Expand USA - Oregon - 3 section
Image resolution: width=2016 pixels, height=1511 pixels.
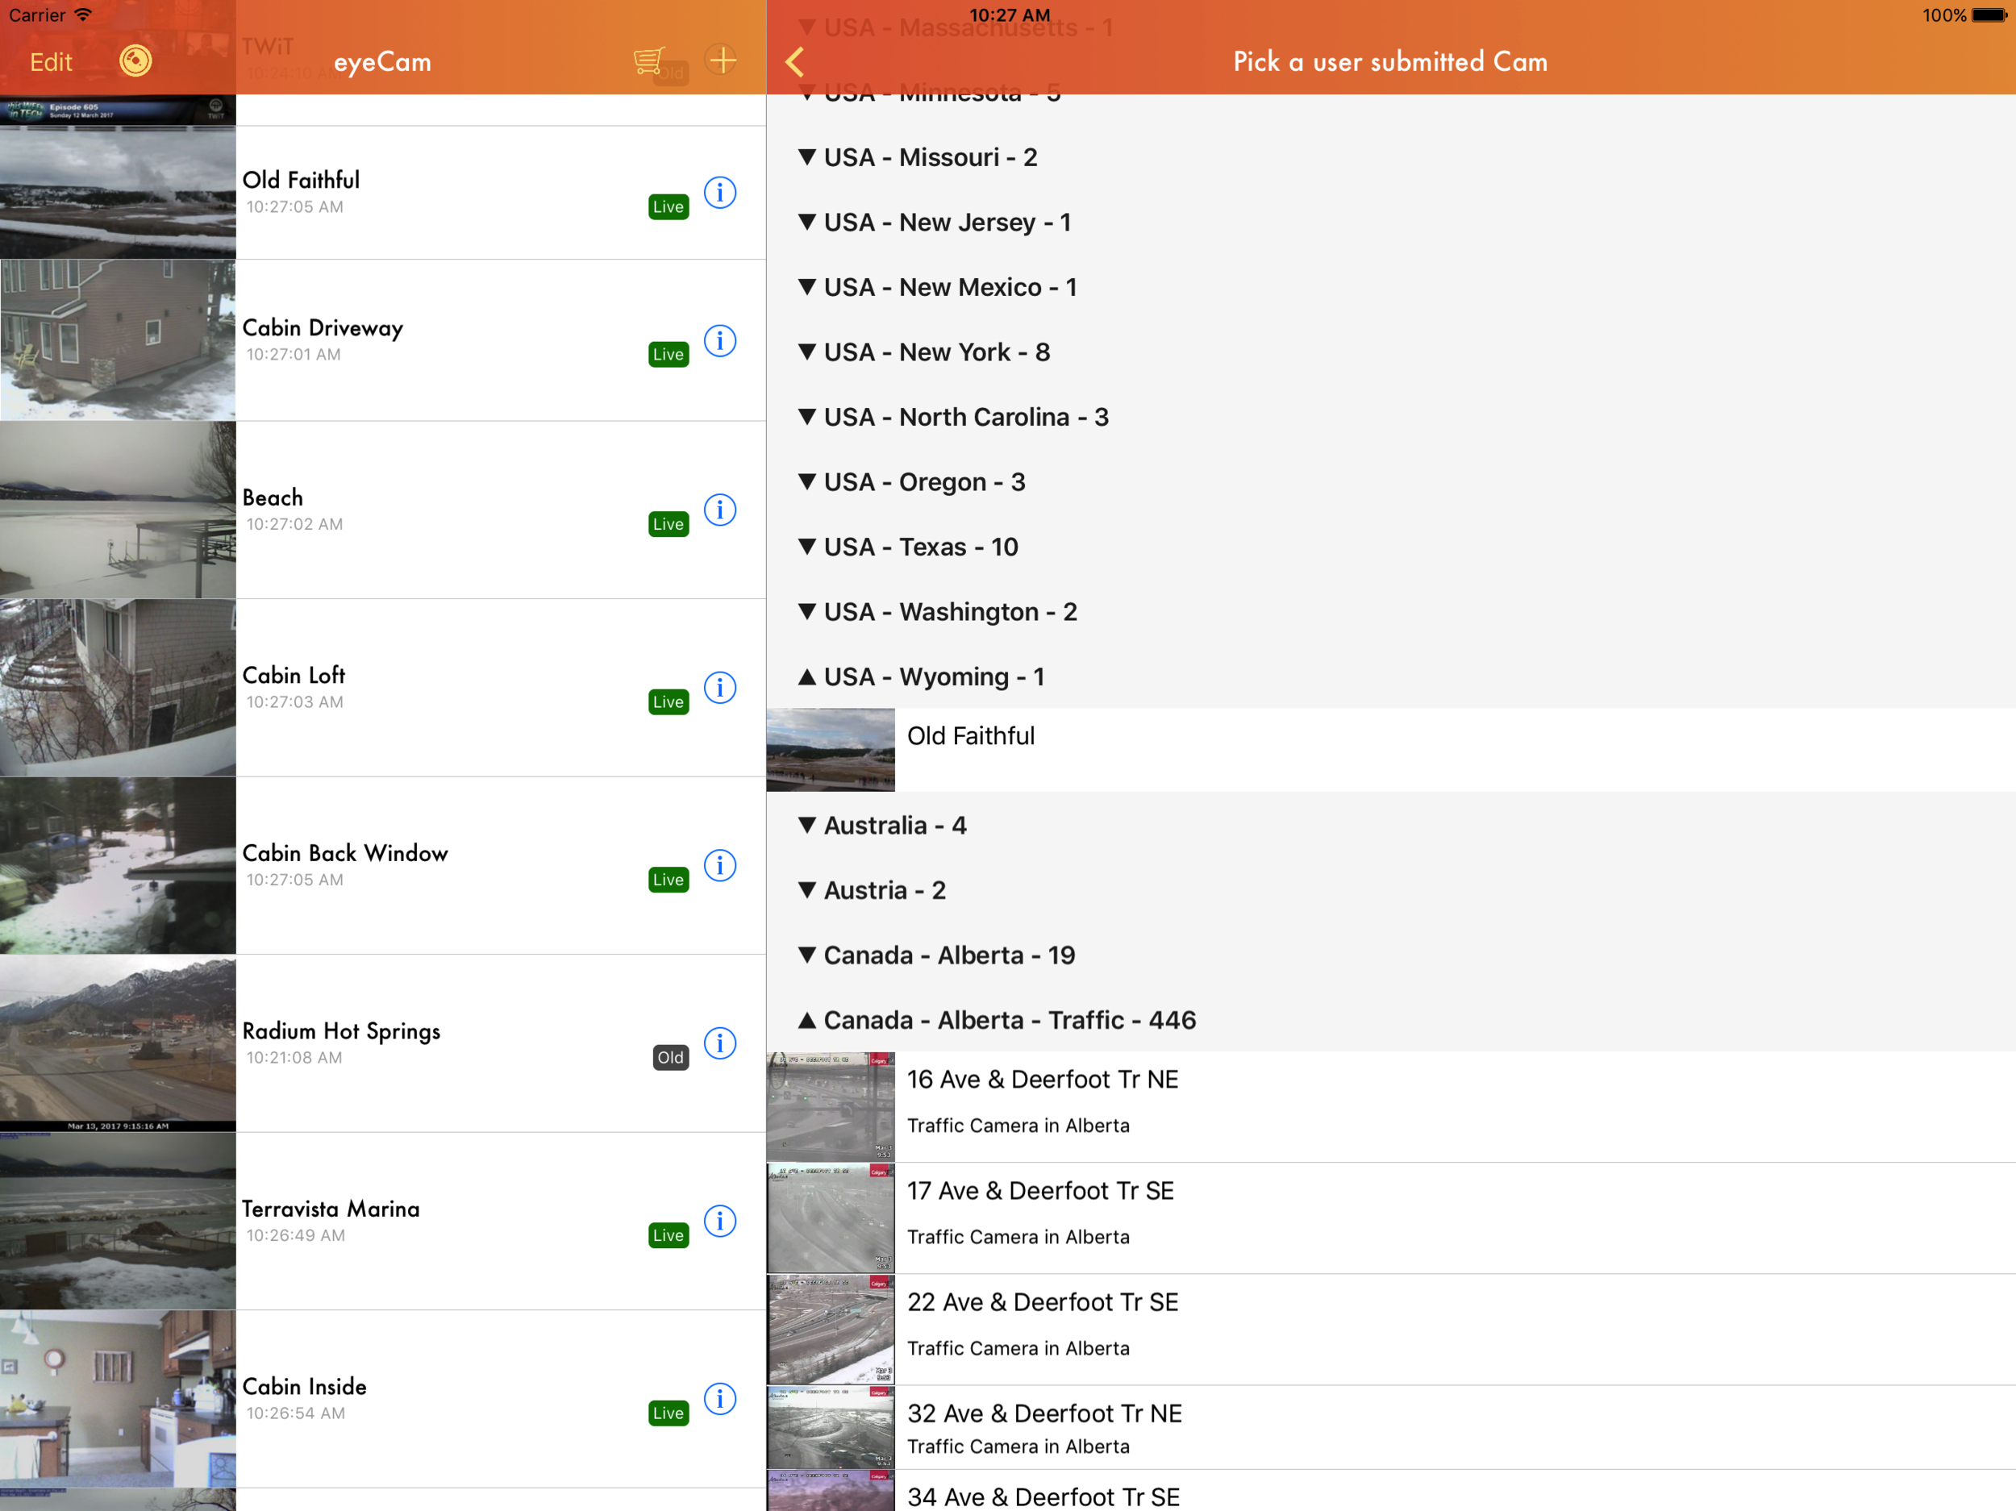click(x=1391, y=482)
